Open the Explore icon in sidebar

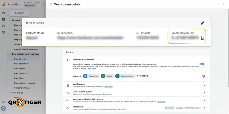tap(3, 26)
